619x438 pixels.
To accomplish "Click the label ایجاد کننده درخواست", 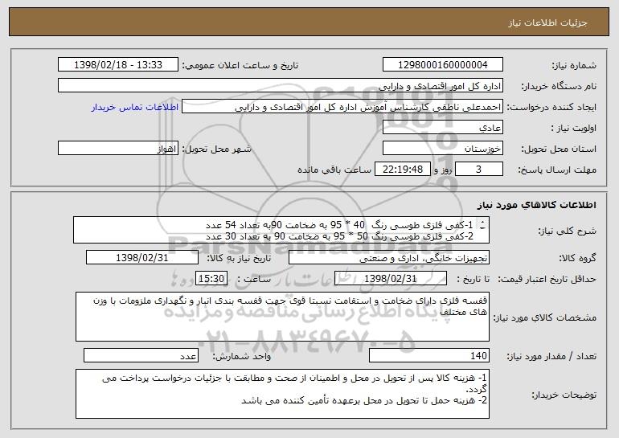I will [551, 108].
